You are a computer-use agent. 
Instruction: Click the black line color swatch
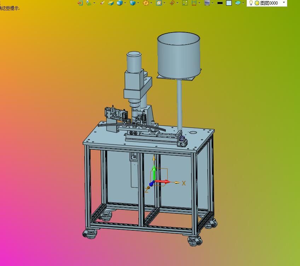pyautogui.click(x=220, y=3)
